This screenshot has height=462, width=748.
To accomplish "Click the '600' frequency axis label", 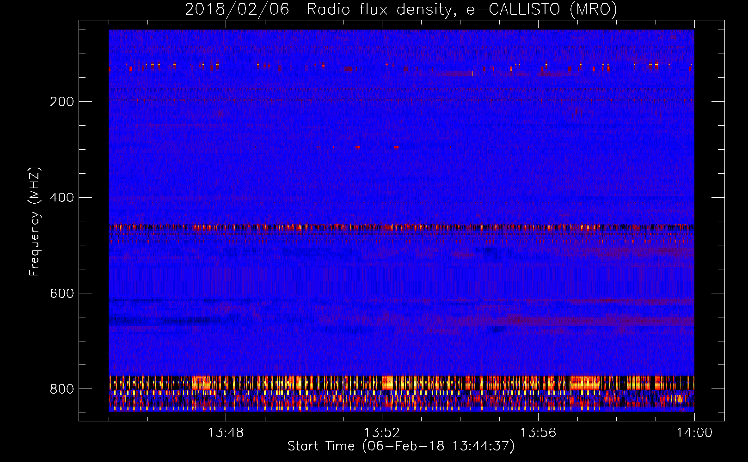I will pyautogui.click(x=62, y=293).
